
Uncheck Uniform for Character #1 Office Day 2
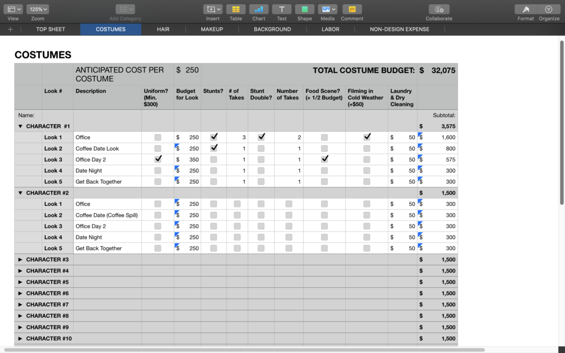[x=158, y=159]
